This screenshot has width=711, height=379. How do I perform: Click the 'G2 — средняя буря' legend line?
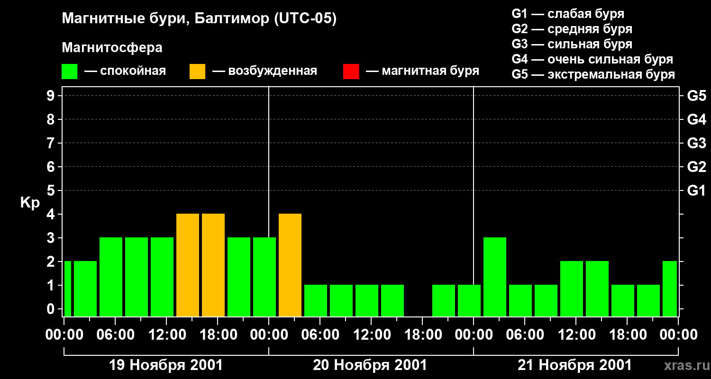point(572,28)
